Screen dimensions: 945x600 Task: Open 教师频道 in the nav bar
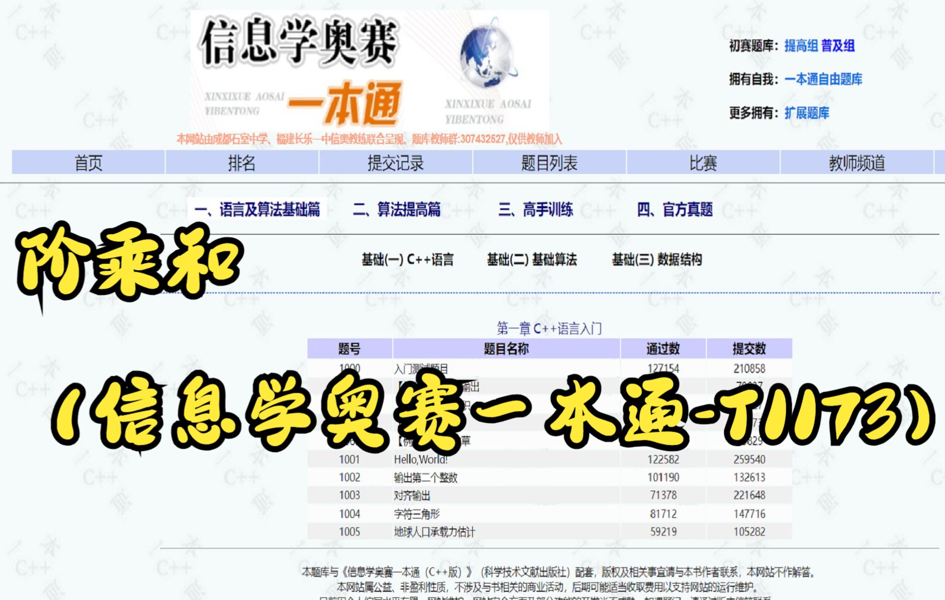click(857, 163)
